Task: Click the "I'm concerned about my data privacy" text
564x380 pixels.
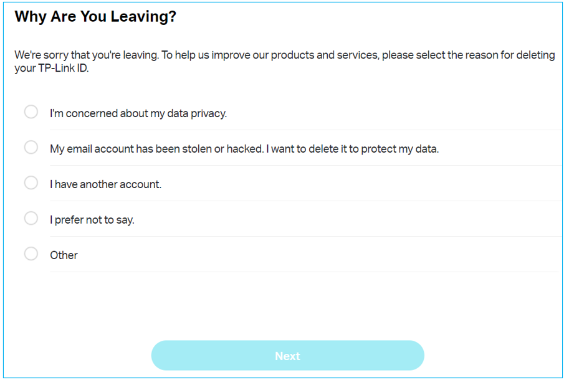Action: 138,113
